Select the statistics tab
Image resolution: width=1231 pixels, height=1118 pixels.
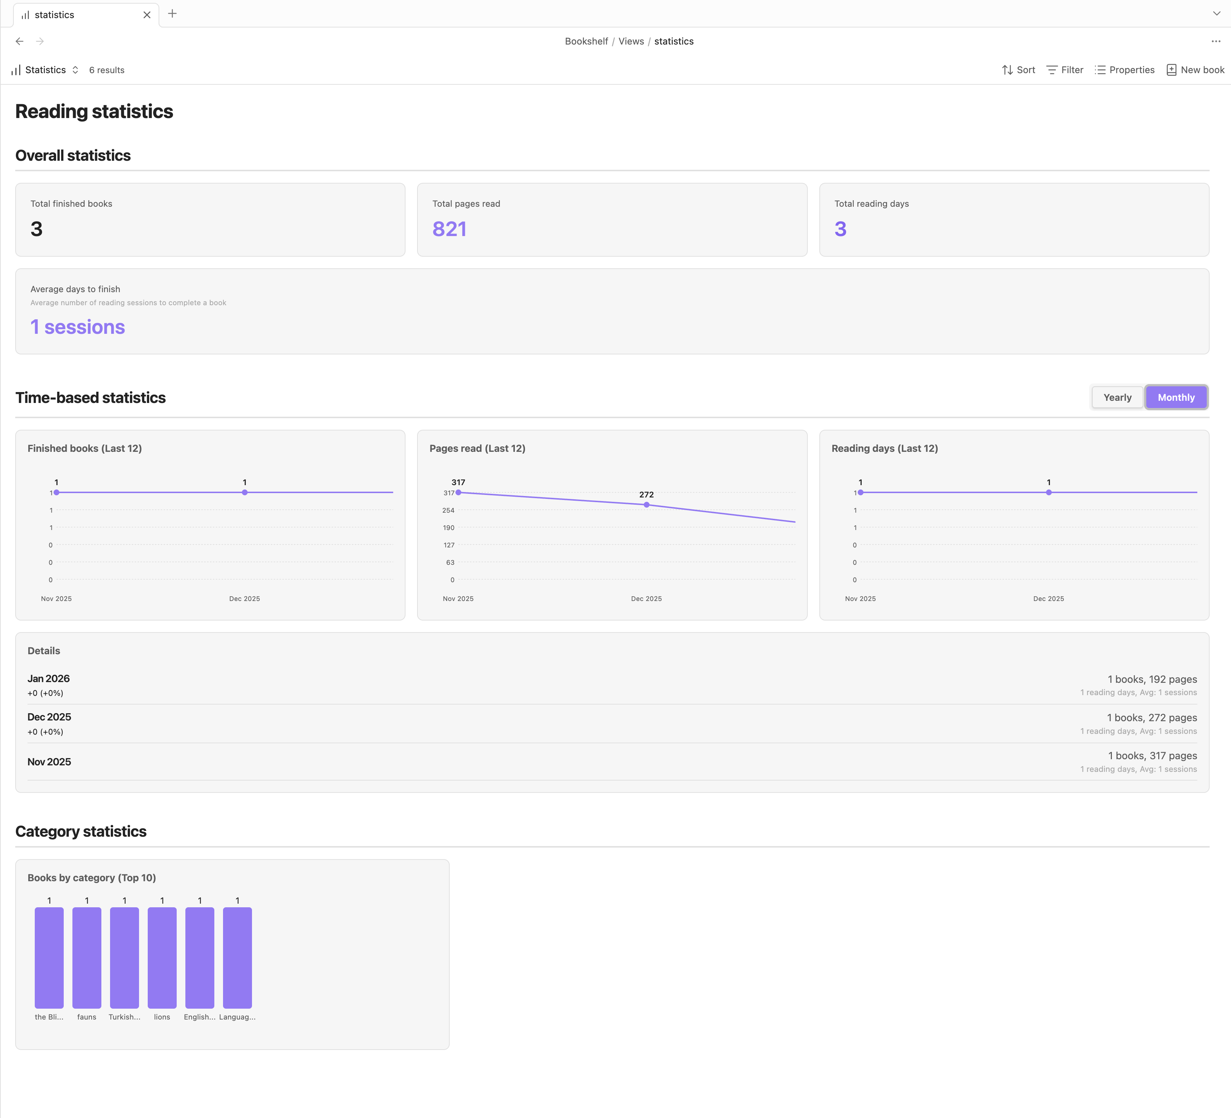54,14
